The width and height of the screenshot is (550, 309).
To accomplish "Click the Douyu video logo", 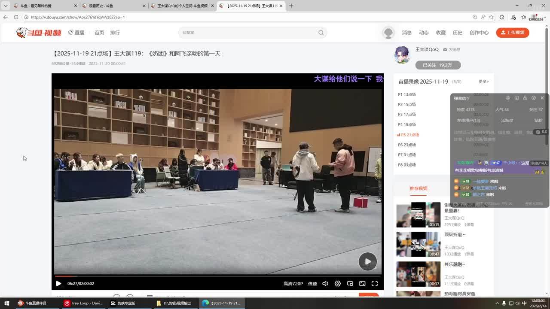I will coord(39,33).
